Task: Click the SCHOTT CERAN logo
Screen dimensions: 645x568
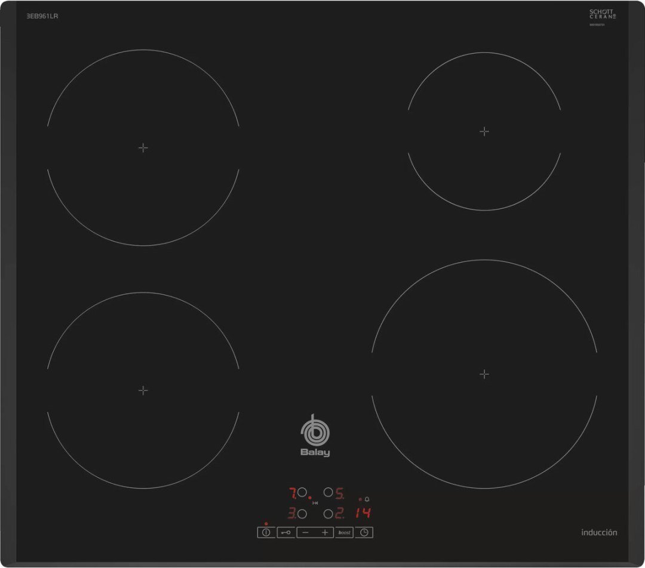Action: (603, 14)
